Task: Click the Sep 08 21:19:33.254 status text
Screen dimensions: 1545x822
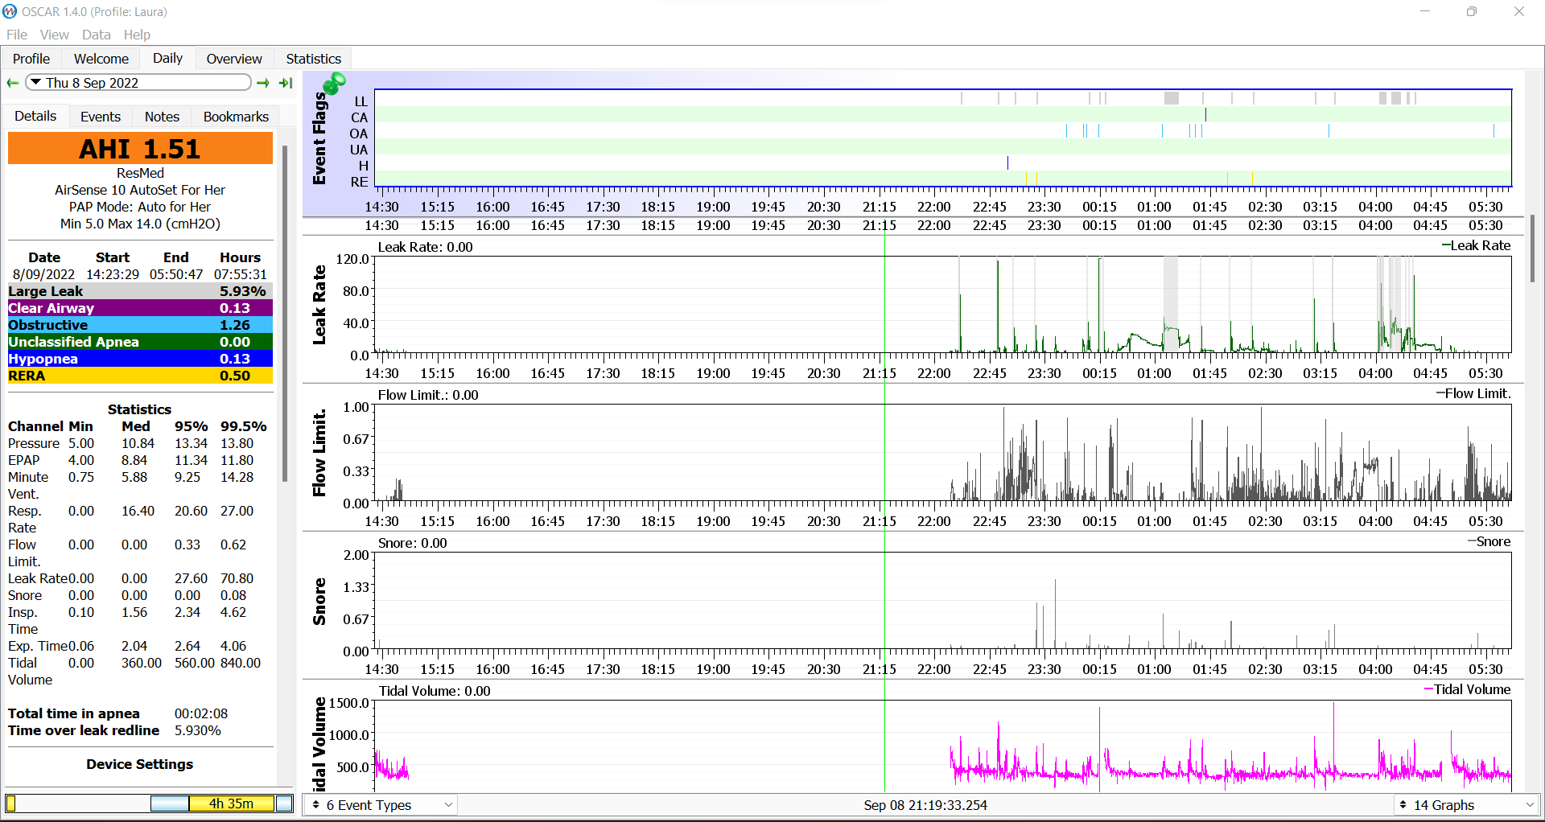Action: [x=925, y=805]
